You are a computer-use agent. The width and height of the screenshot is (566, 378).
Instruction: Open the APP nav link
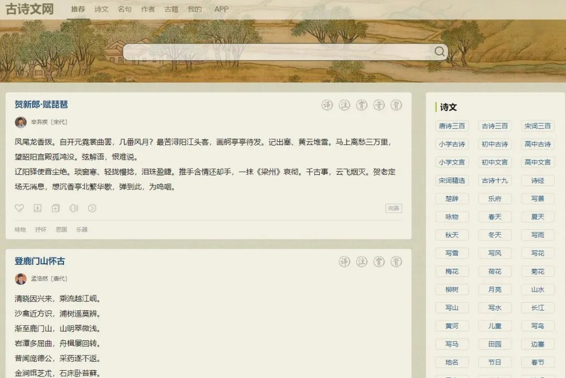pos(221,9)
